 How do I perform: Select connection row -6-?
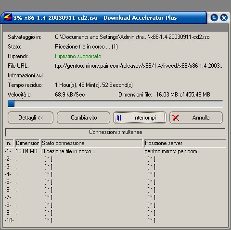tap(8, 190)
